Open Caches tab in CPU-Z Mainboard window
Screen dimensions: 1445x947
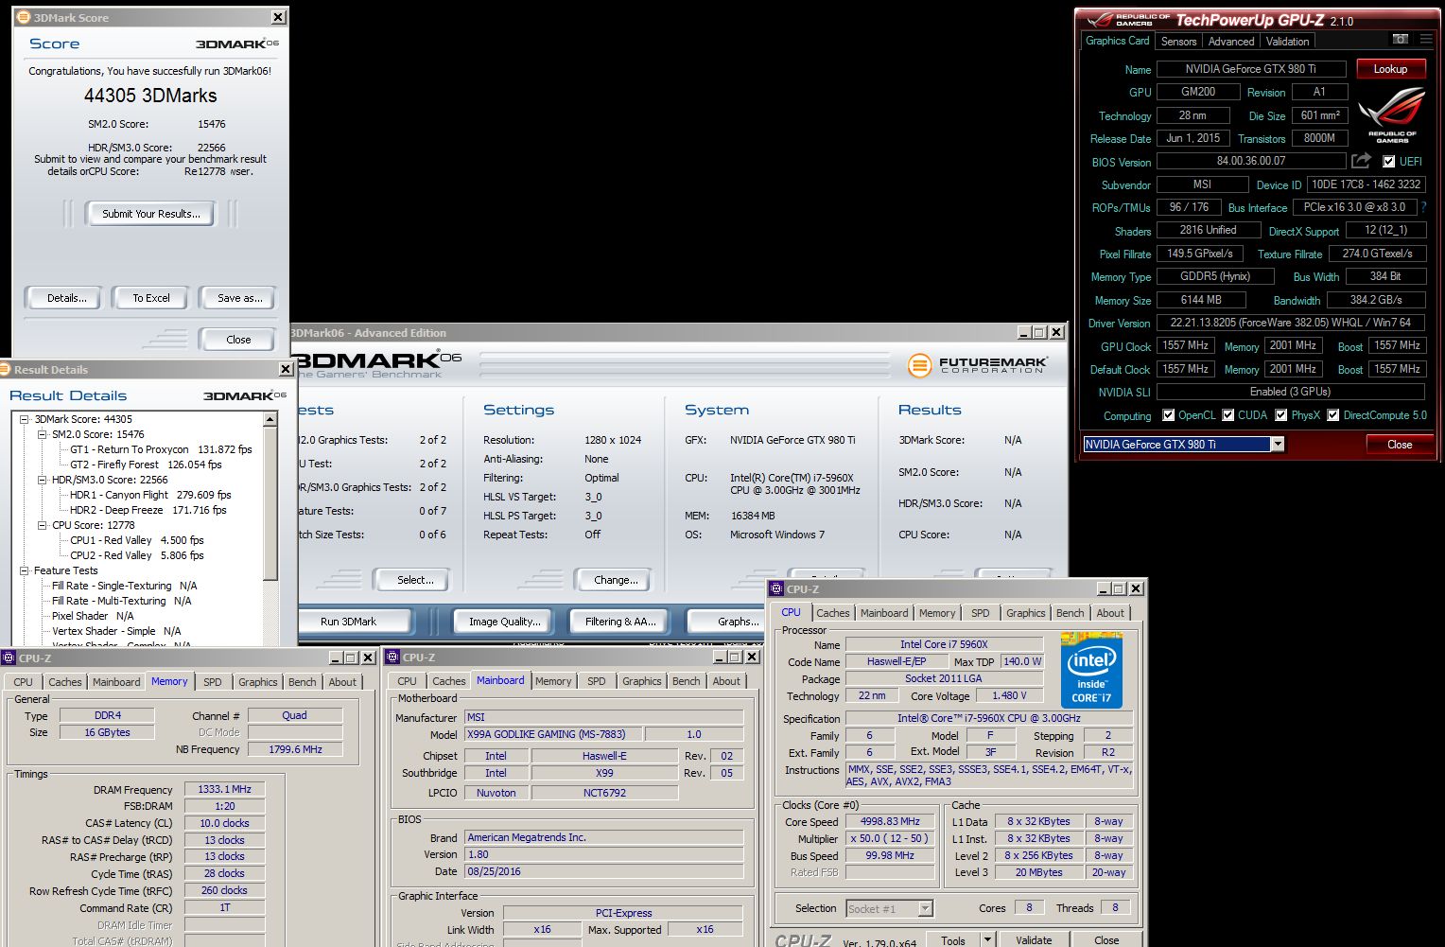tap(448, 681)
